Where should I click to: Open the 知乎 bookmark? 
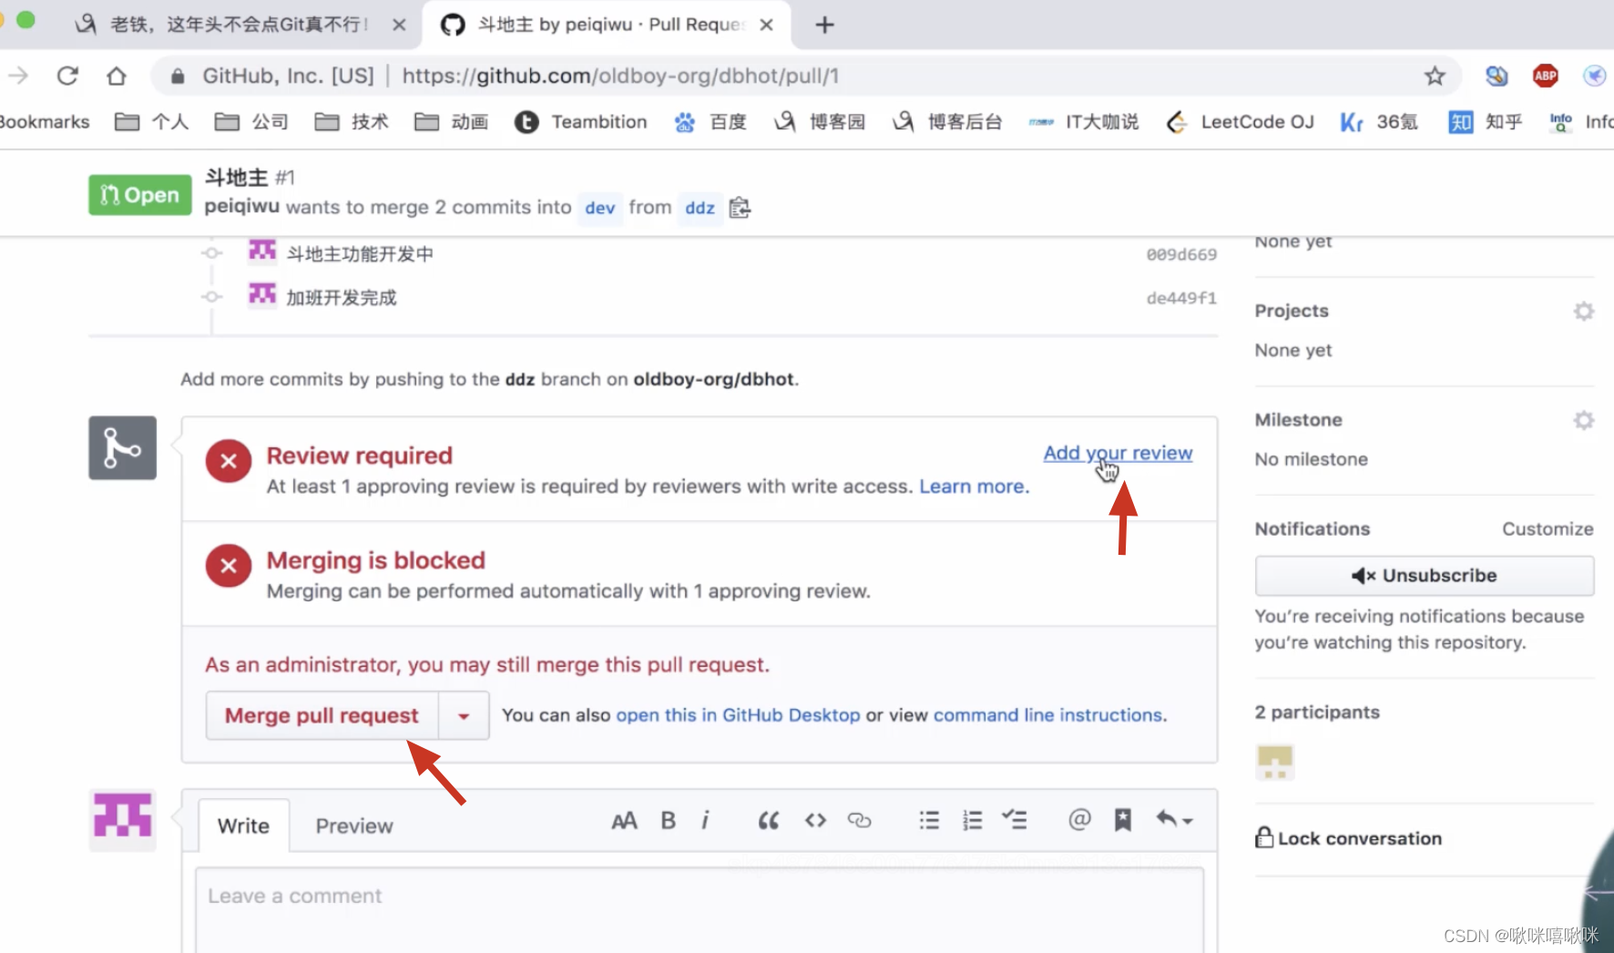1485,122
